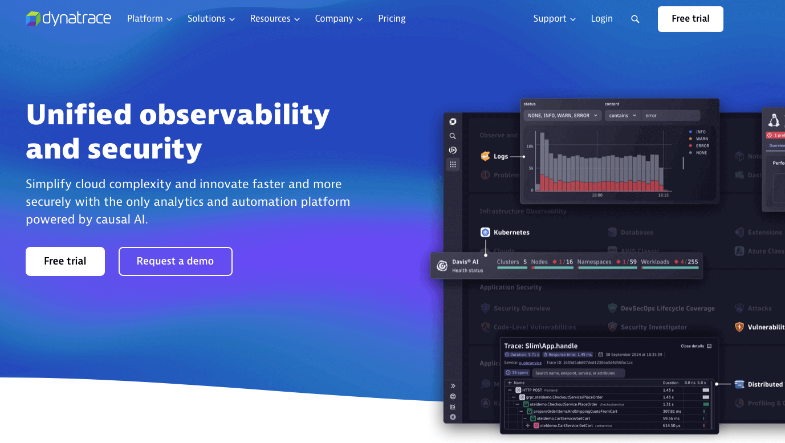Click the Security Investigator icon
This screenshot has width=785, height=443.
pyautogui.click(x=612, y=327)
